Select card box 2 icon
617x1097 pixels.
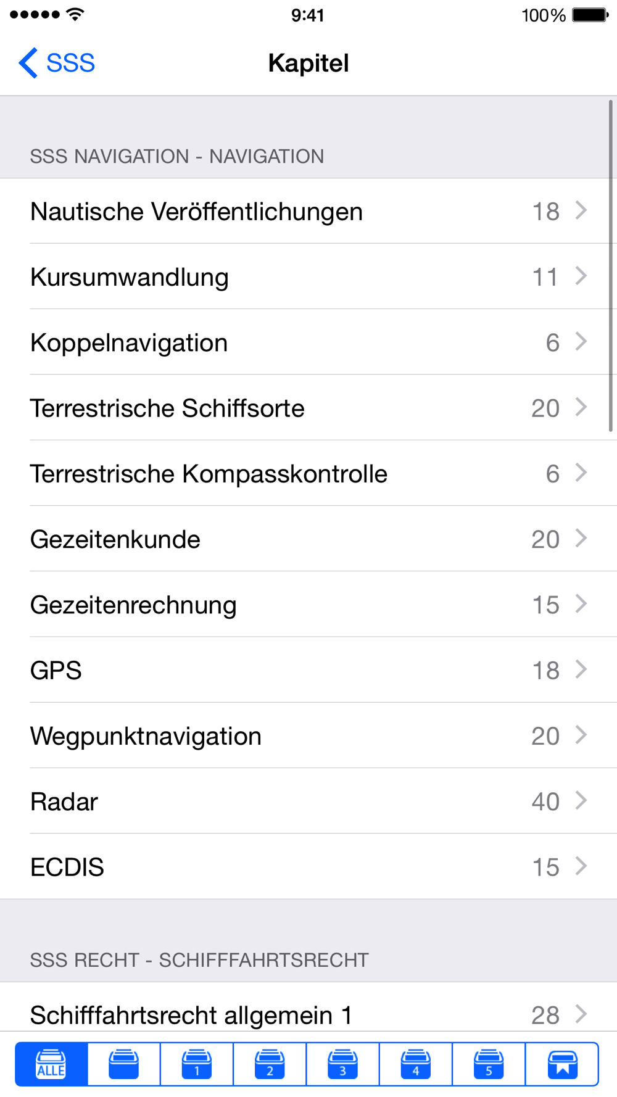pyautogui.click(x=270, y=1064)
